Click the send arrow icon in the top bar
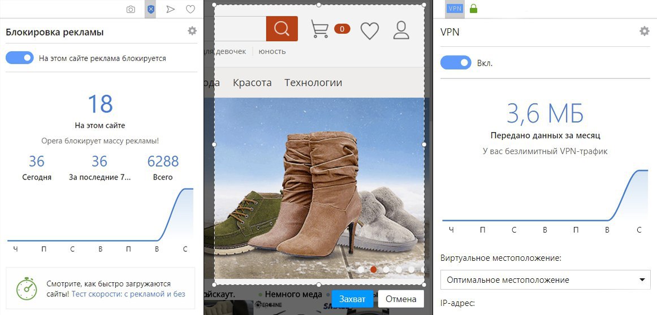 point(170,9)
